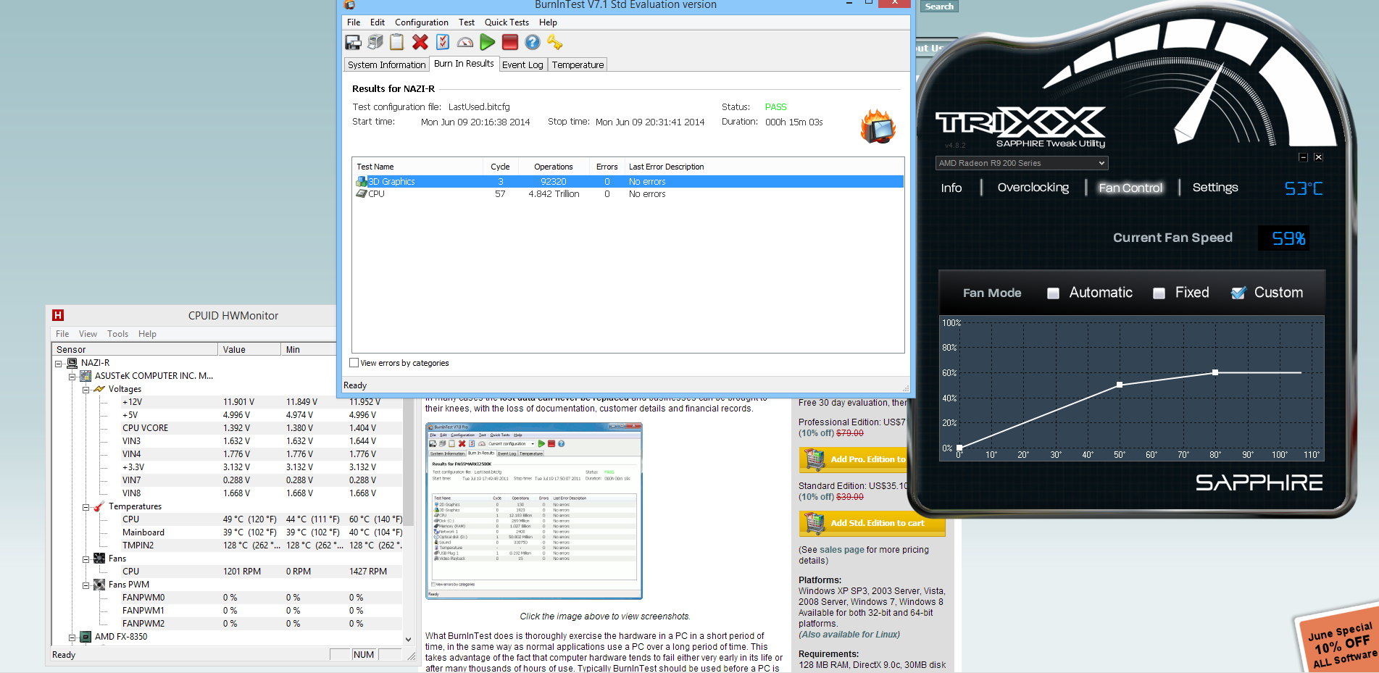Collapse the AMD FX-8350 tree node
This screenshot has height=673, width=1379.
(72, 638)
